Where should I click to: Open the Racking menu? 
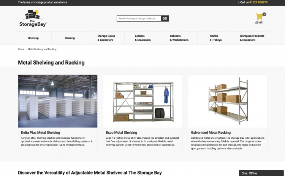click(x=70, y=38)
